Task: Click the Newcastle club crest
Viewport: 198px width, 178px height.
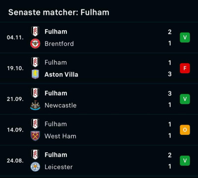Action: (35, 105)
